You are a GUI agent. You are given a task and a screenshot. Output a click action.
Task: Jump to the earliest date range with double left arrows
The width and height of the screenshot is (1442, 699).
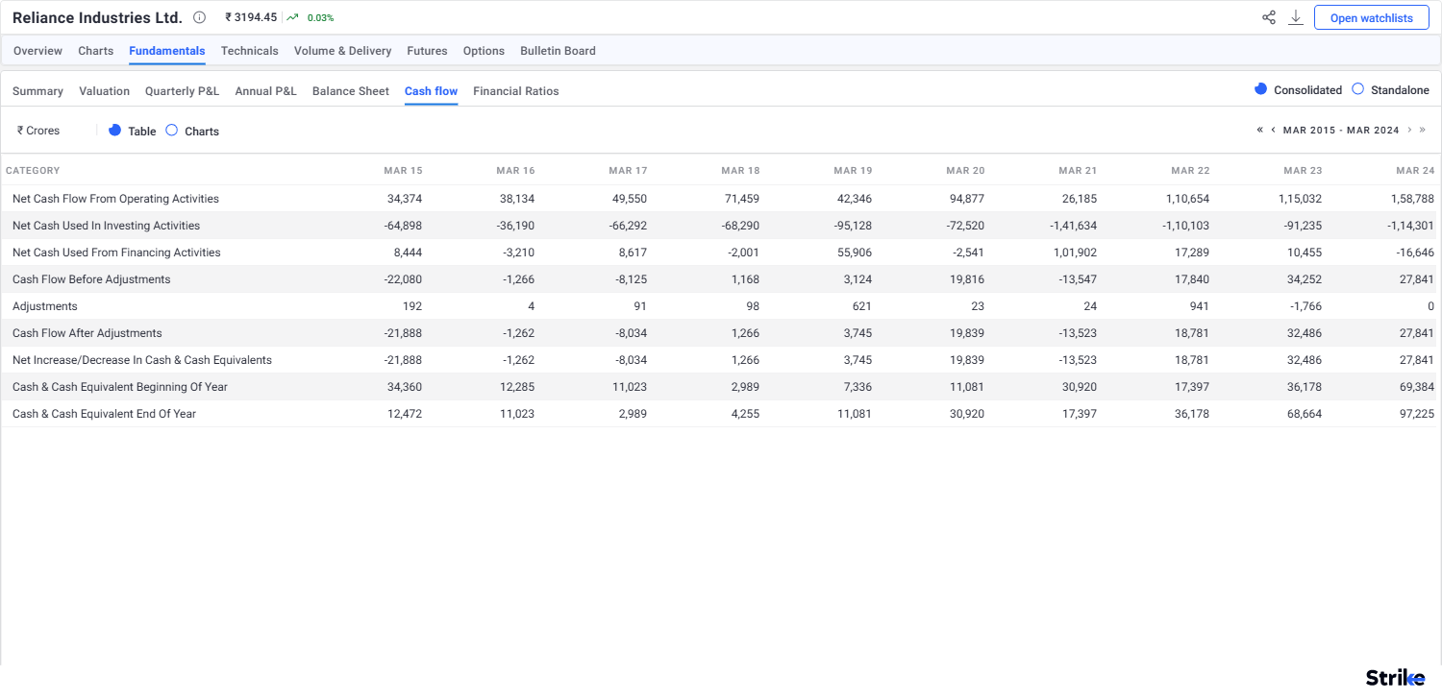click(1260, 130)
